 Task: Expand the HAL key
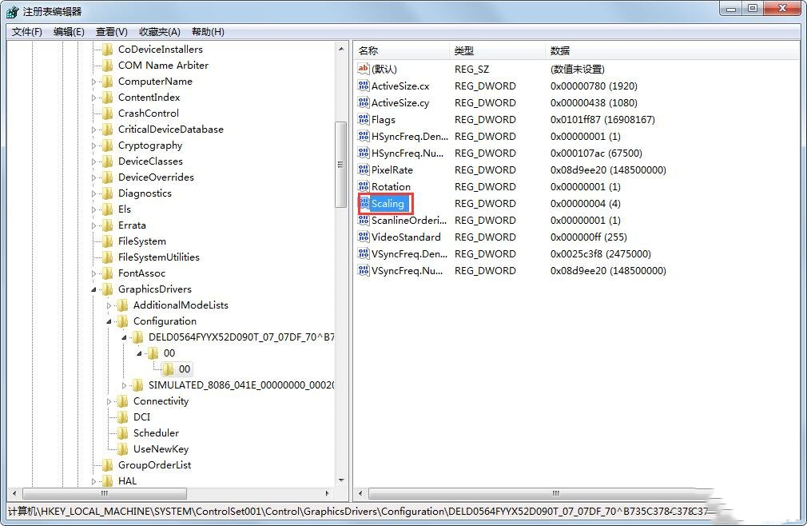(93, 482)
